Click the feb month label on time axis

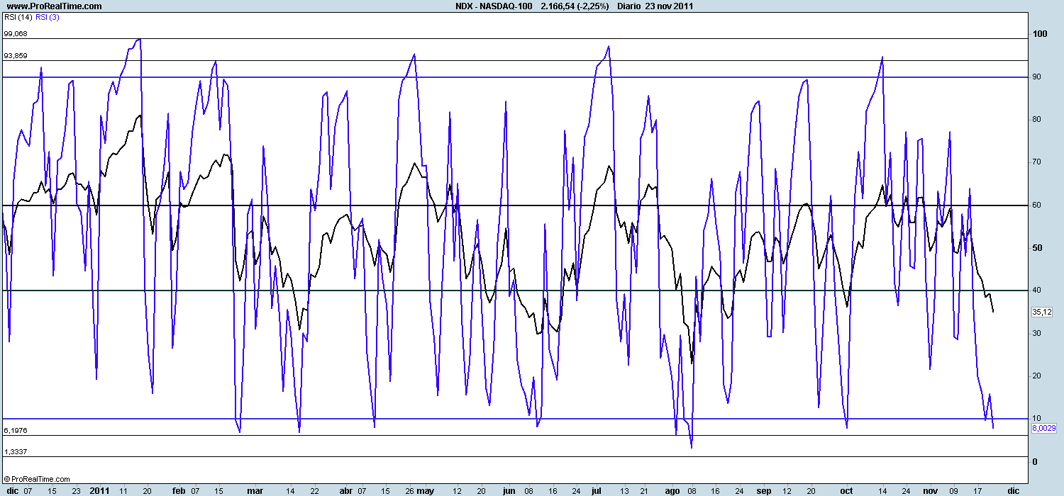click(179, 490)
